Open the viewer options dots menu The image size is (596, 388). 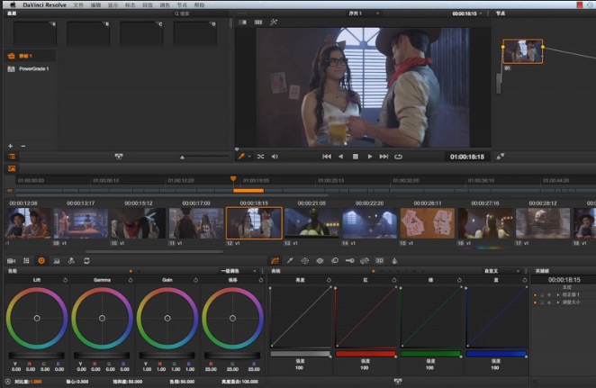[488, 14]
